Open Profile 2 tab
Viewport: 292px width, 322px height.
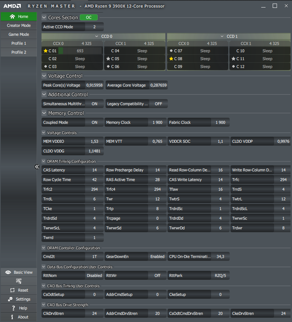(19, 52)
